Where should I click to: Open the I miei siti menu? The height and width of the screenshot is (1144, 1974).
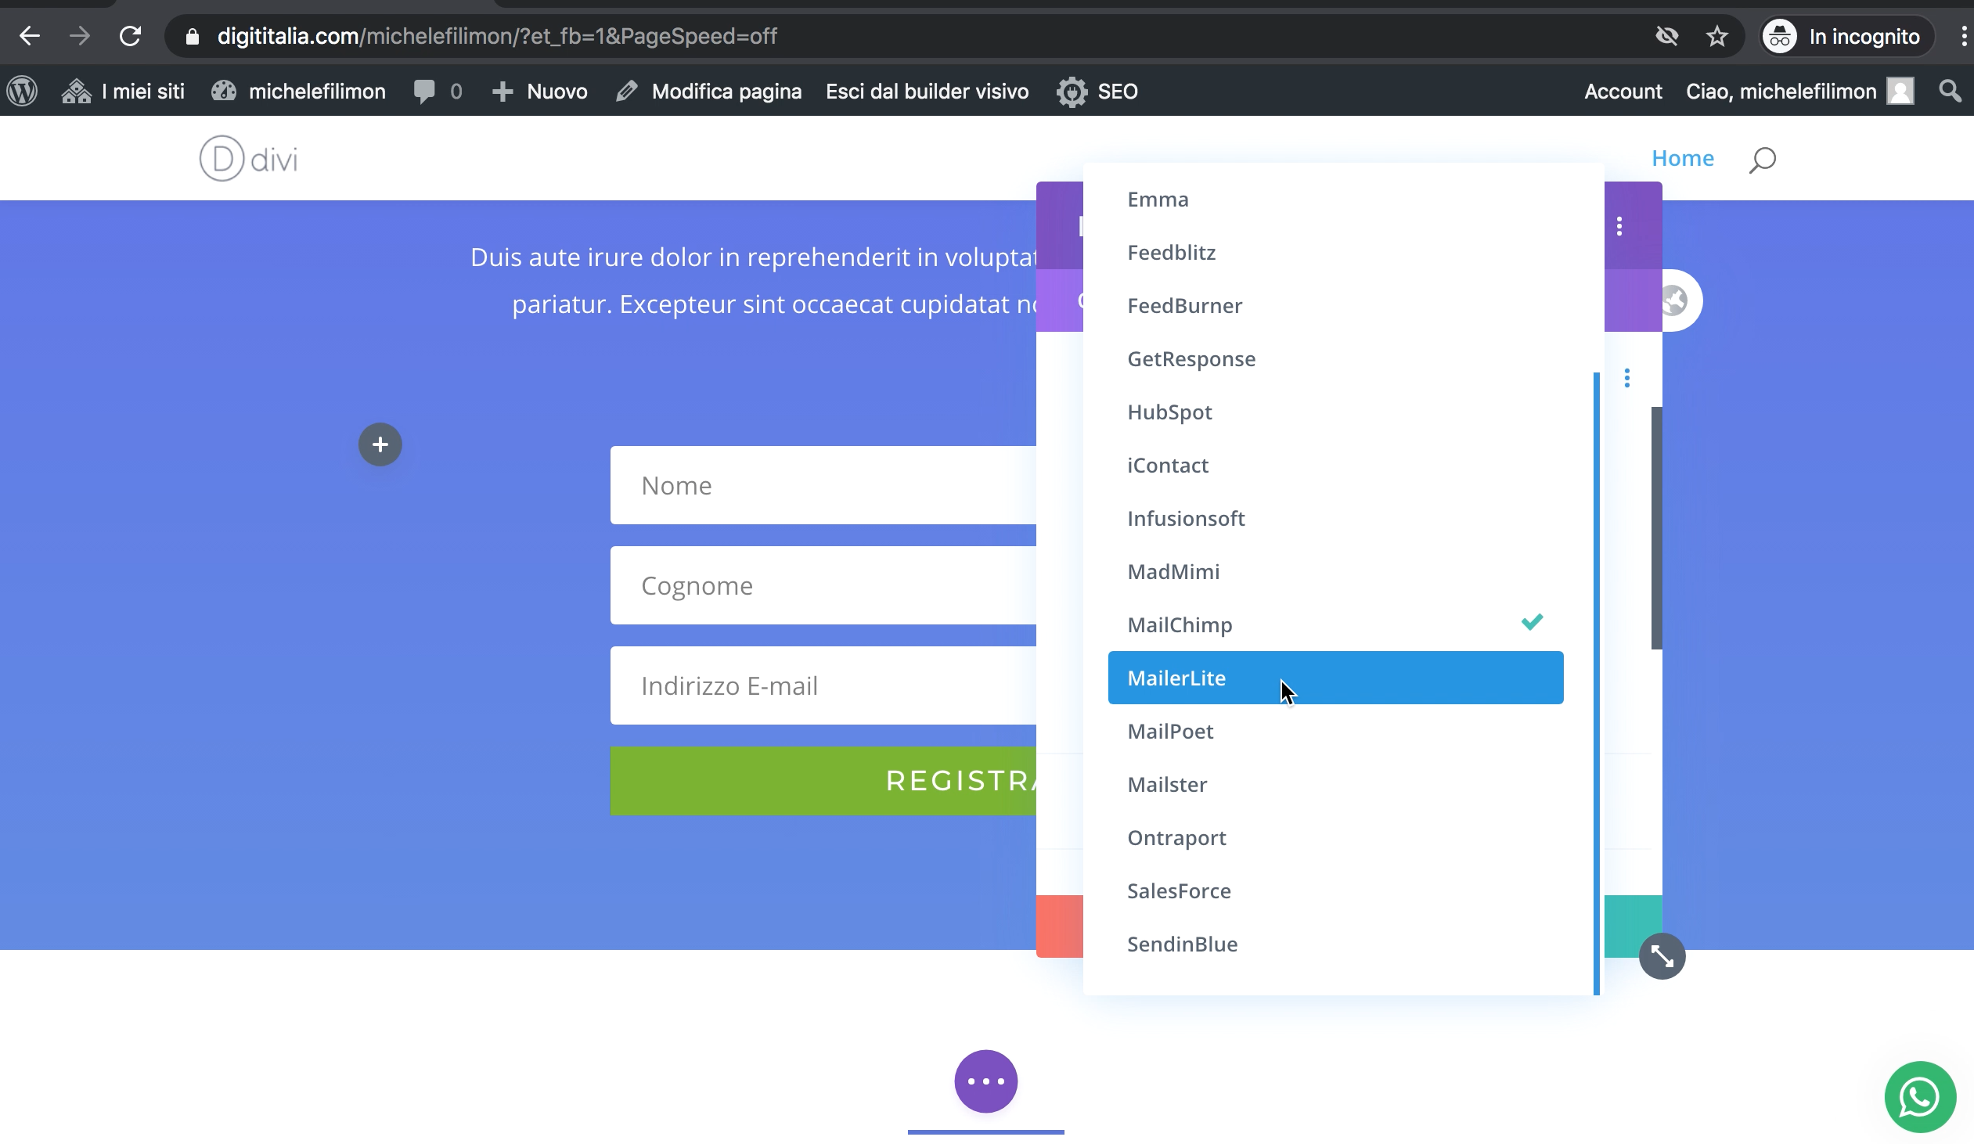point(123,91)
